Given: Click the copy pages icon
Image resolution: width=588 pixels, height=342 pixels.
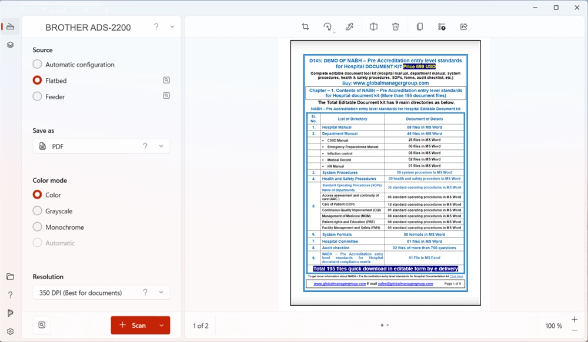Looking at the screenshot, I should pos(420,26).
